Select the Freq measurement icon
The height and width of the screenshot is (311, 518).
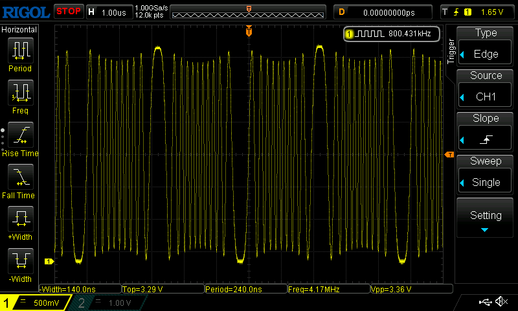(21, 92)
